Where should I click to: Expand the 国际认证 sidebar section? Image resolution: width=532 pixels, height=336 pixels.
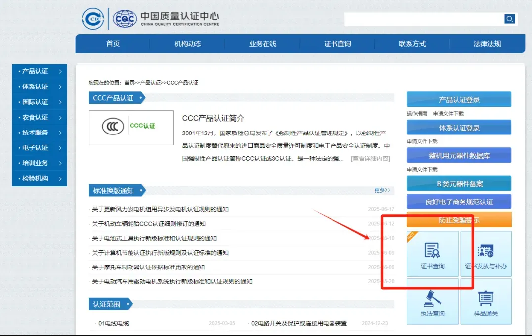(x=35, y=102)
